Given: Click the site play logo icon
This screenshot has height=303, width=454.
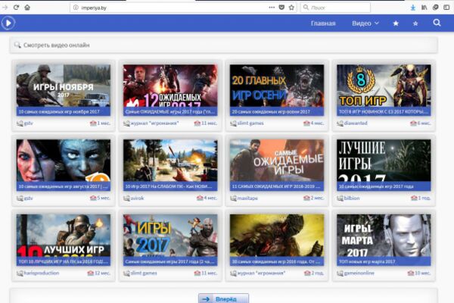Looking at the screenshot, I should point(8,23).
